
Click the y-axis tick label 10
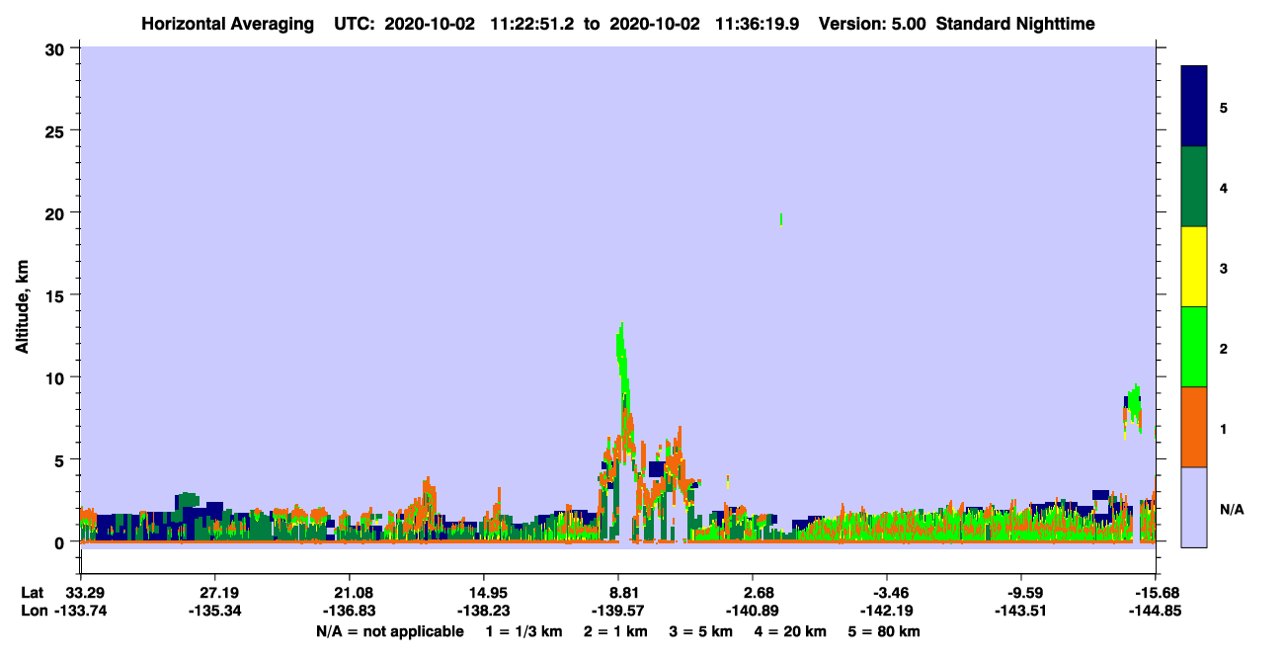coord(57,377)
